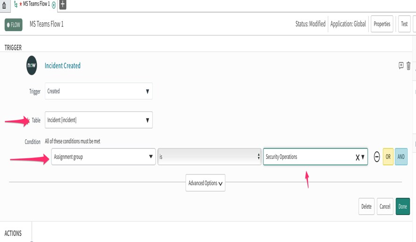Open a new tab with plus icon

(63, 5)
